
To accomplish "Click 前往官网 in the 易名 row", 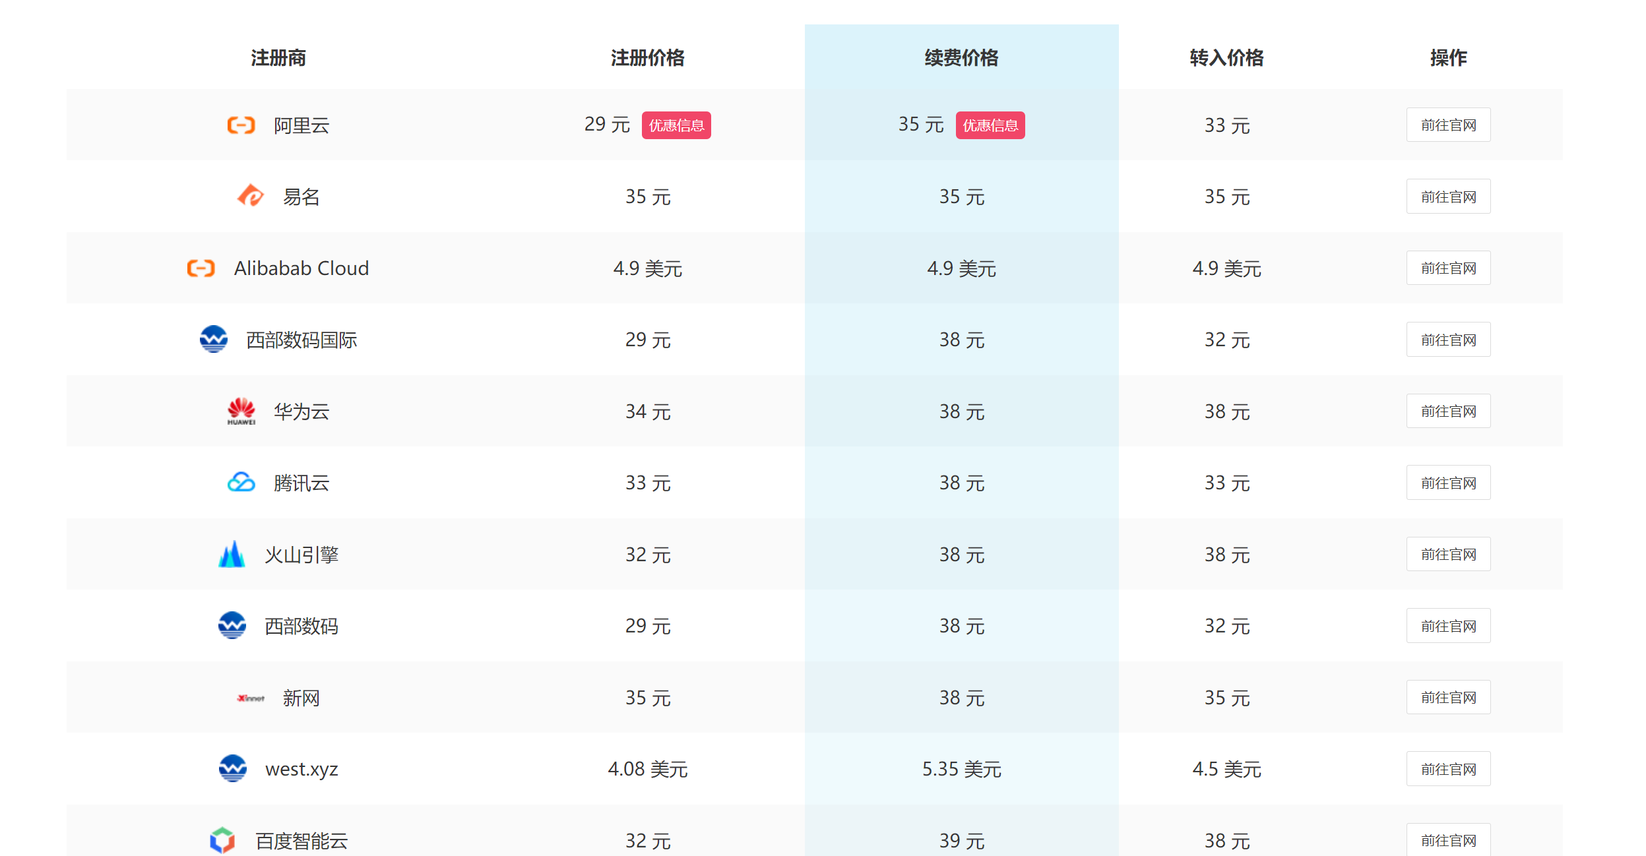I will pos(1448,197).
